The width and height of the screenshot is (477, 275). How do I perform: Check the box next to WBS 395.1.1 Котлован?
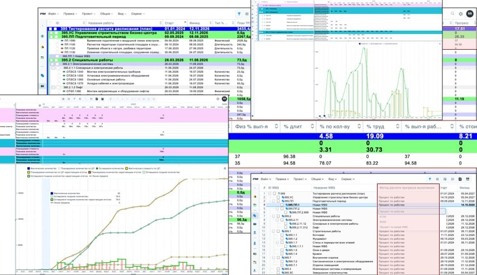[282, 235]
